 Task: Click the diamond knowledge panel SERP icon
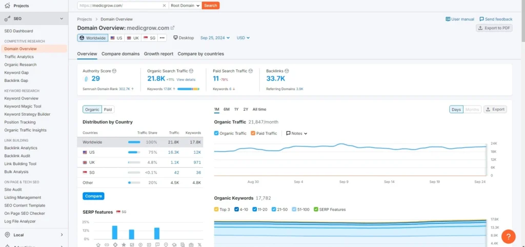tap(115, 244)
